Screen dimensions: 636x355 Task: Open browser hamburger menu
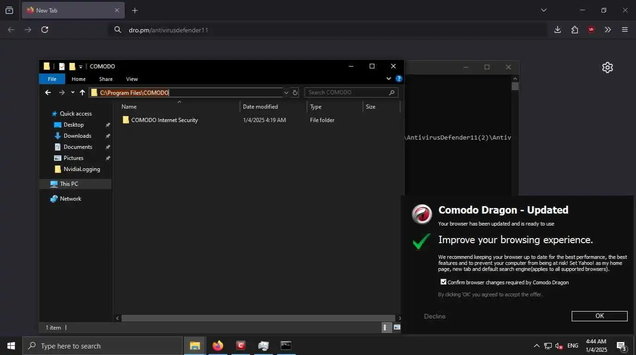[625, 30]
